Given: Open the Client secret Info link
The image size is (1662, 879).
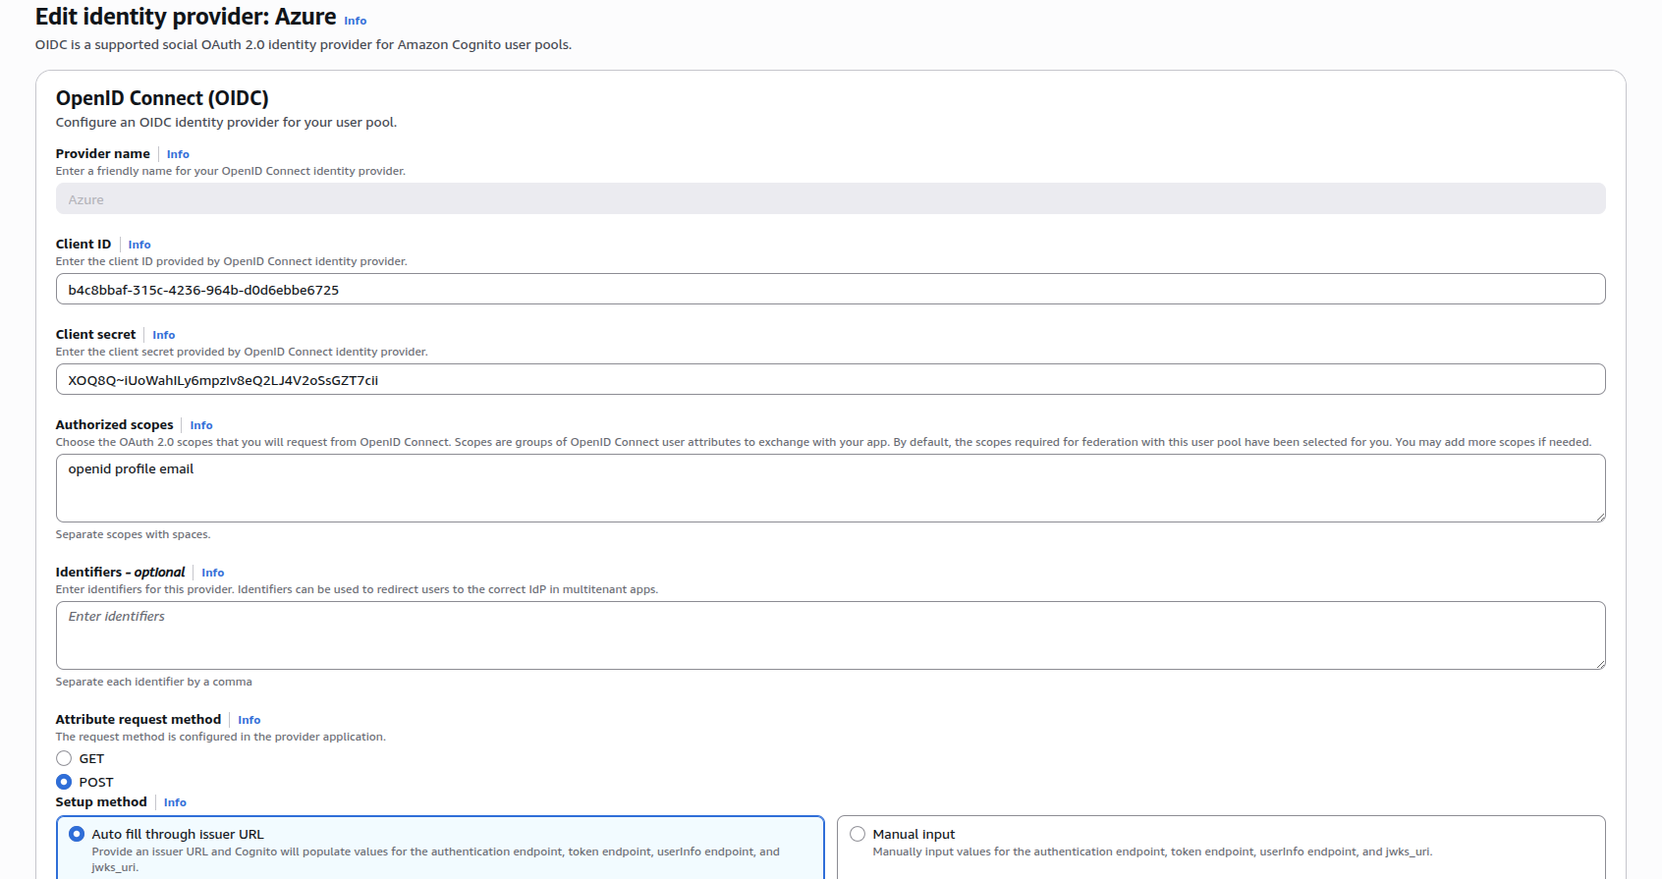Looking at the screenshot, I should [164, 335].
